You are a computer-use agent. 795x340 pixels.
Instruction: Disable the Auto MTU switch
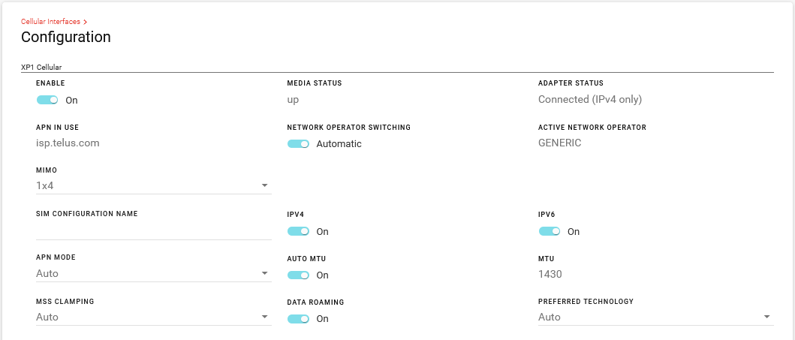(x=298, y=275)
